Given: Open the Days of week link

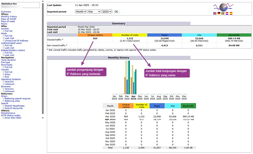Looking at the screenshot, I should [8, 21].
